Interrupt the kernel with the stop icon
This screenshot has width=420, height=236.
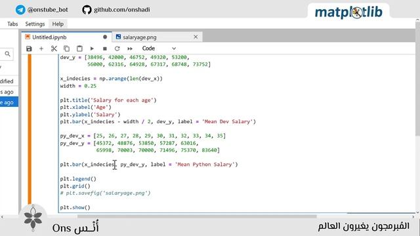point(105,49)
